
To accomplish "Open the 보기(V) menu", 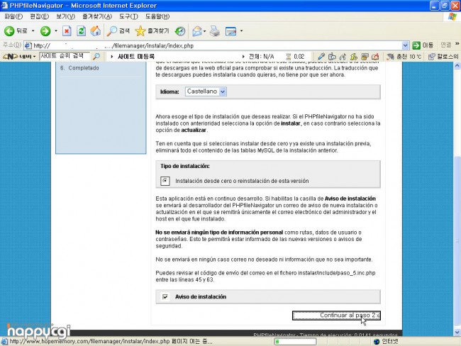I will [x=65, y=16].
